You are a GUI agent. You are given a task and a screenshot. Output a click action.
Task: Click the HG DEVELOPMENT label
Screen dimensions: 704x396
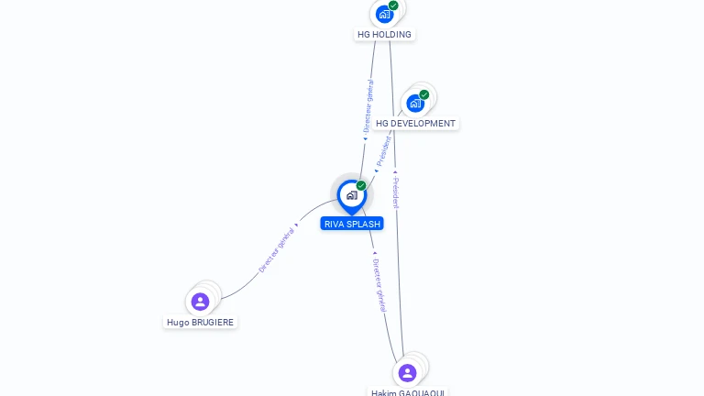416,124
